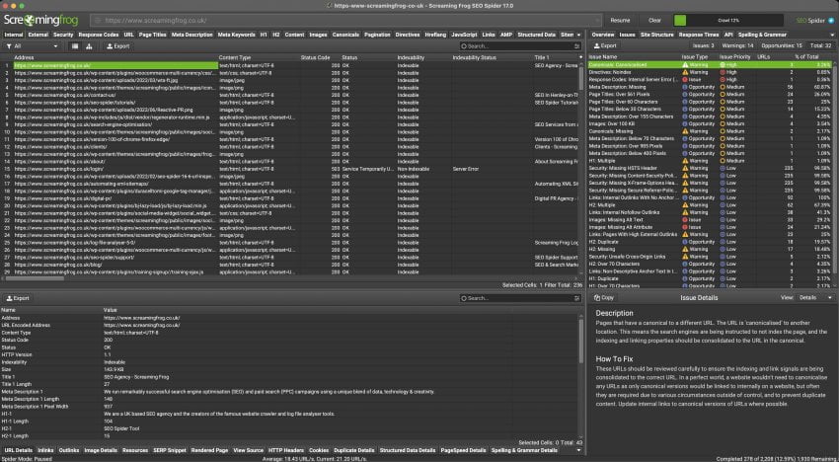Switch to the Response Codes tab
The width and height of the screenshot is (839, 462).
pos(99,35)
